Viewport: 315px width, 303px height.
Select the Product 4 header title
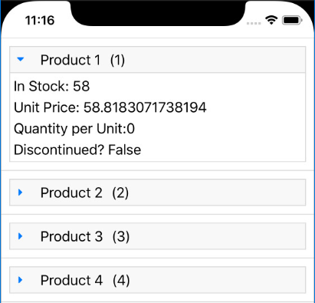coord(71,280)
